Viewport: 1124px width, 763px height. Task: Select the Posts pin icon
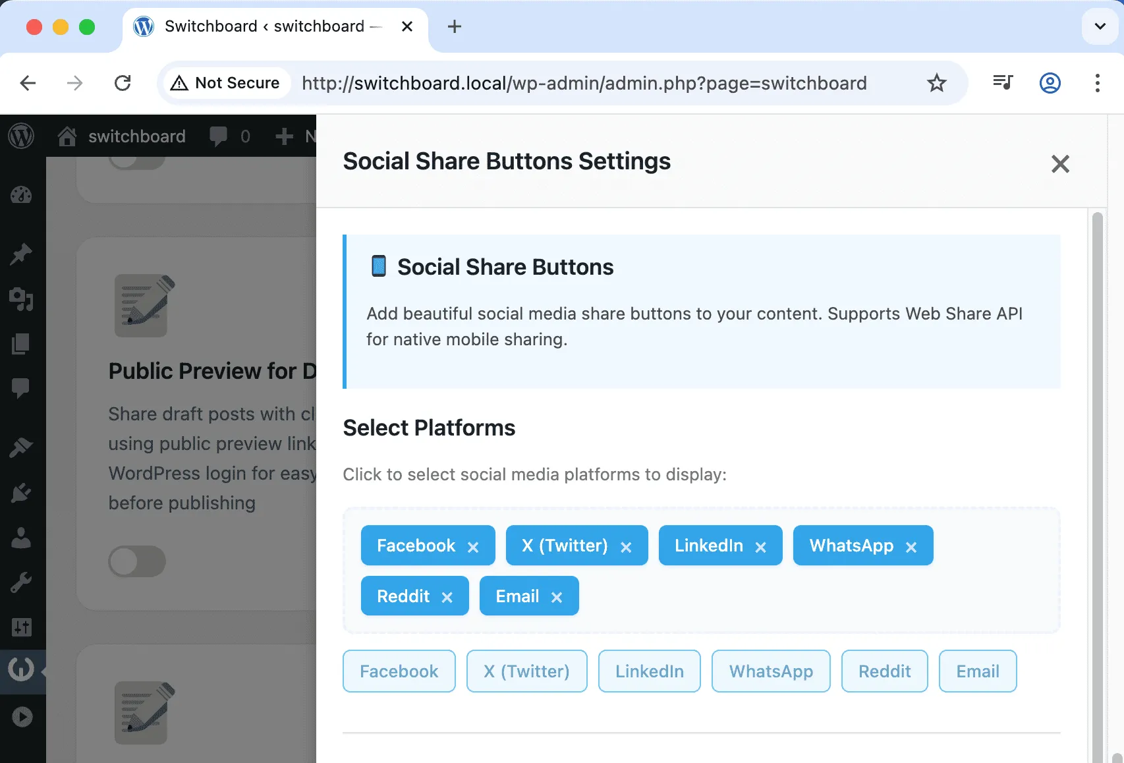pos(22,254)
